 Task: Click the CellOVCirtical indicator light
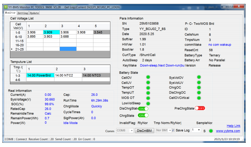click(x=199, y=98)
